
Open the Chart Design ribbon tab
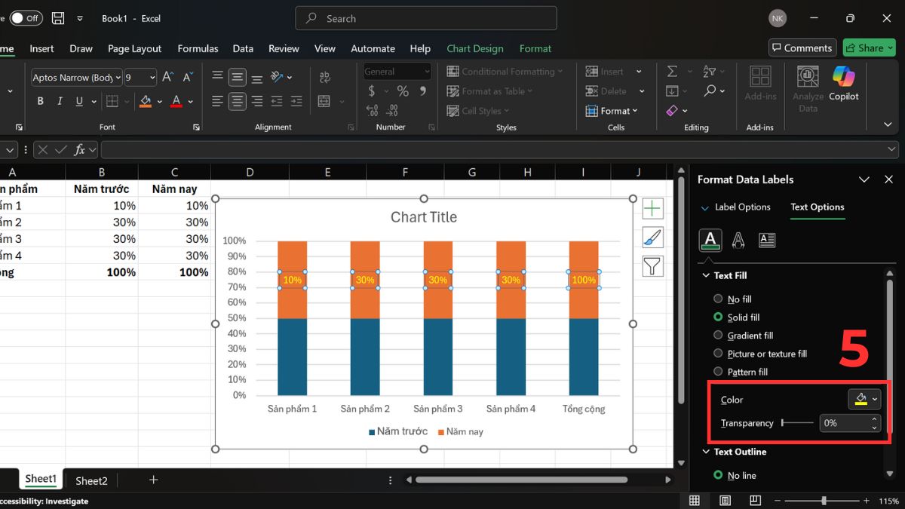[474, 48]
